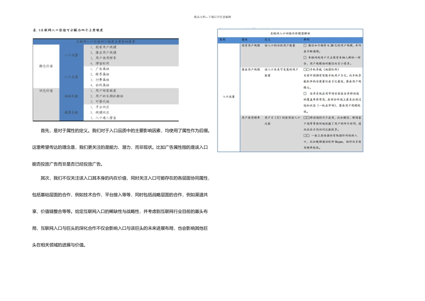Click the line starting '包括基础层面的合作'
425x301 pixels.
(120, 195)
